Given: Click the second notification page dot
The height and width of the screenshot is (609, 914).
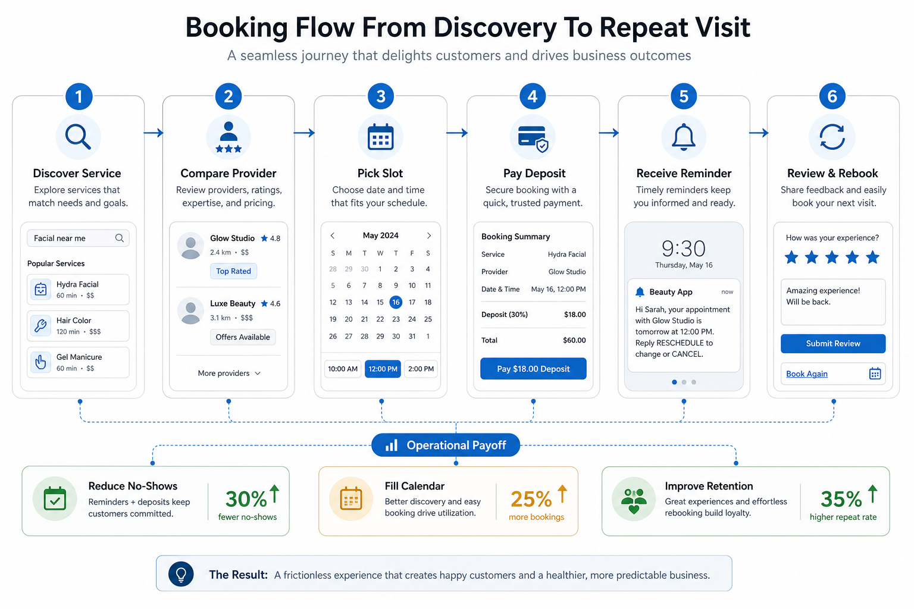Looking at the screenshot, I should pos(684,382).
